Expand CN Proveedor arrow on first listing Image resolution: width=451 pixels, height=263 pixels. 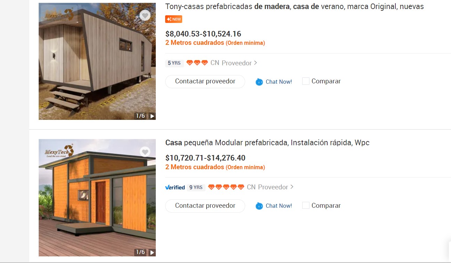[256, 63]
